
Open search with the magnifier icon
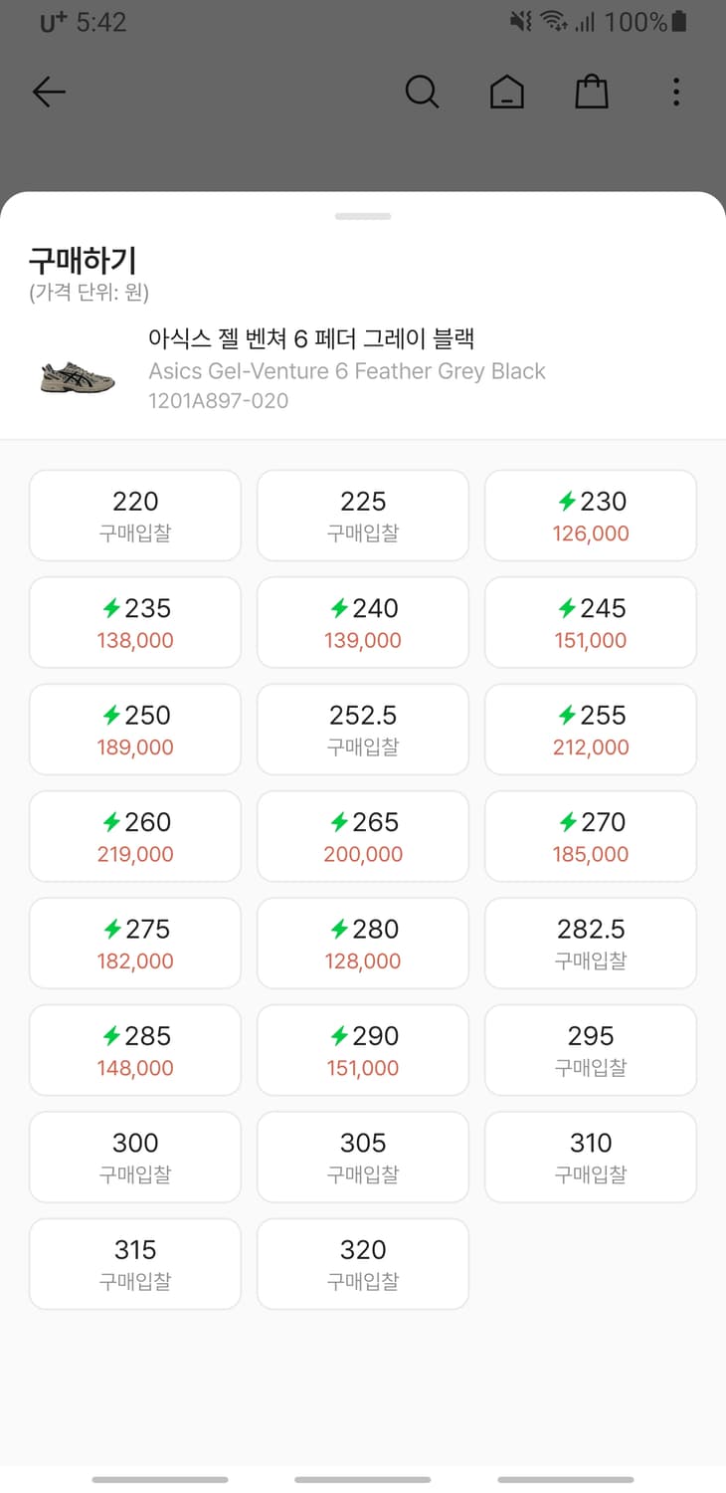(x=422, y=93)
